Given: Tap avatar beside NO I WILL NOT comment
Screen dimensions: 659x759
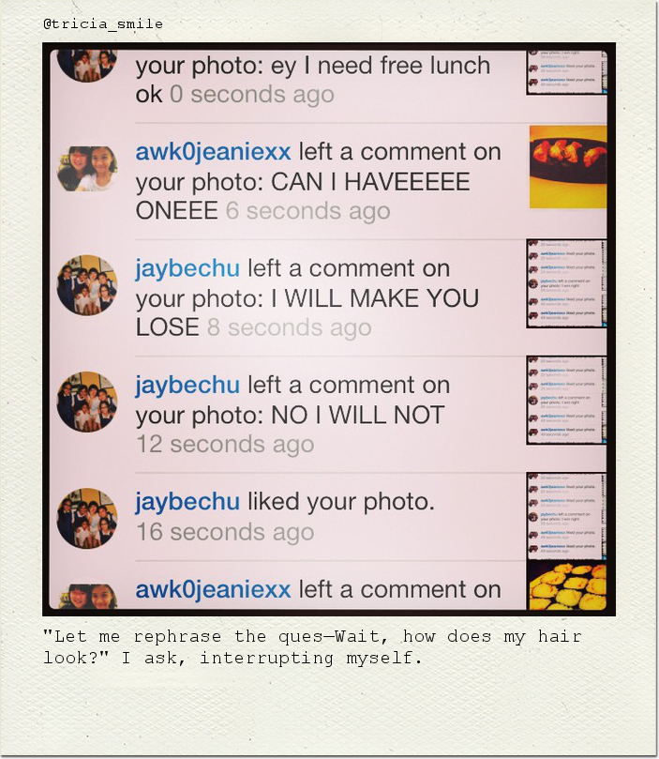Looking at the screenshot, I should click(x=87, y=402).
